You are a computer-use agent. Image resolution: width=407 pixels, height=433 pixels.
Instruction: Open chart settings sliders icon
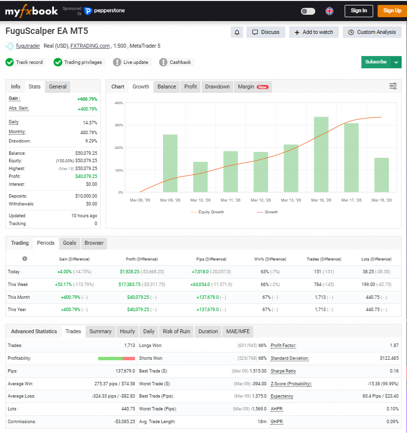point(393,86)
